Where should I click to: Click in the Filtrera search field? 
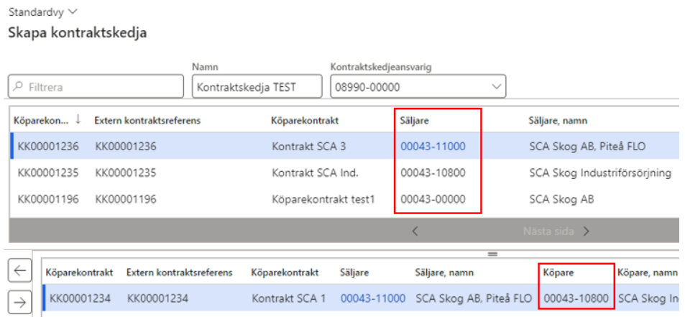tap(101, 87)
